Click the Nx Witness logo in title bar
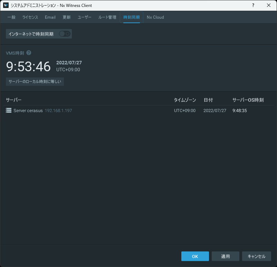 tap(6, 5)
